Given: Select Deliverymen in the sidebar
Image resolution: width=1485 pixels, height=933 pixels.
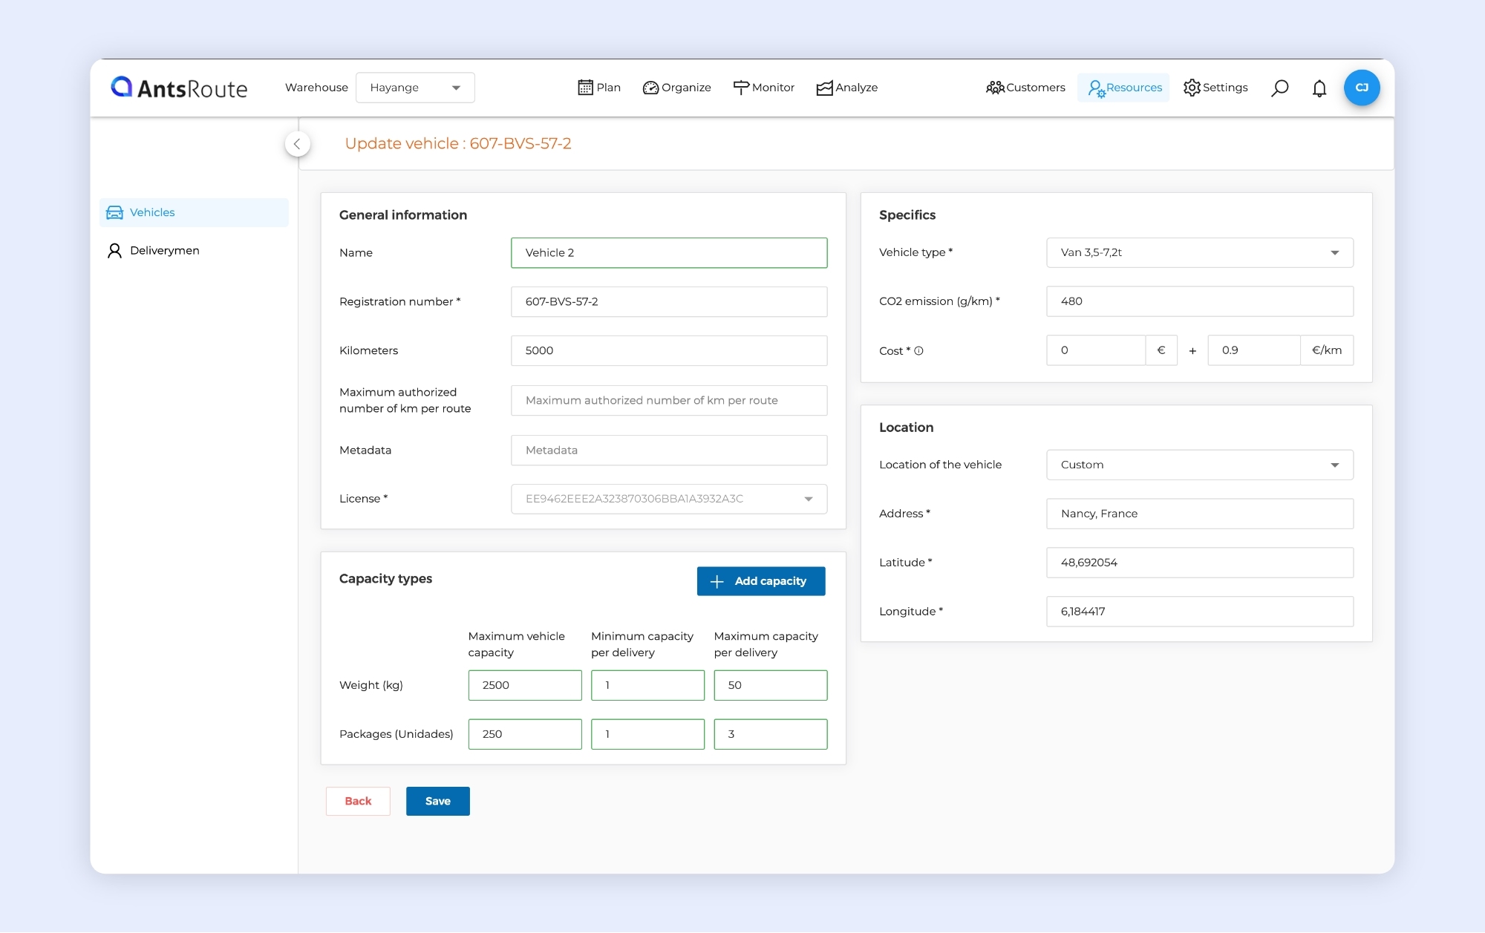Looking at the screenshot, I should [x=164, y=251].
